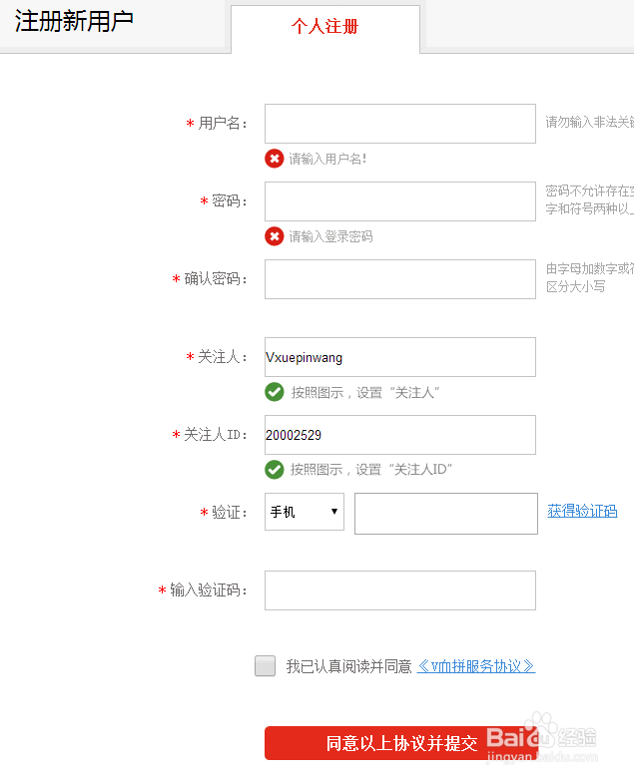
Task: Tick the agree-to-service-agreement checkbox
Action: 265,666
